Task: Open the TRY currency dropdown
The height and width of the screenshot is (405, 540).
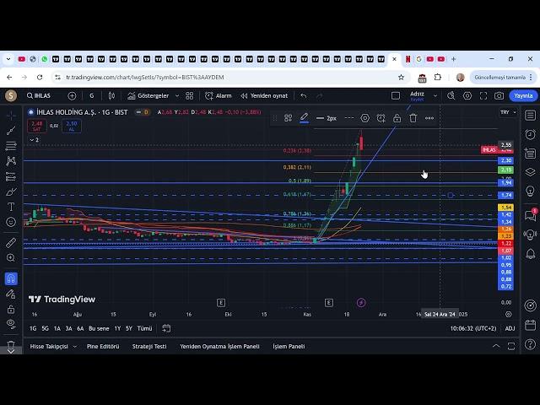Action: [x=508, y=112]
